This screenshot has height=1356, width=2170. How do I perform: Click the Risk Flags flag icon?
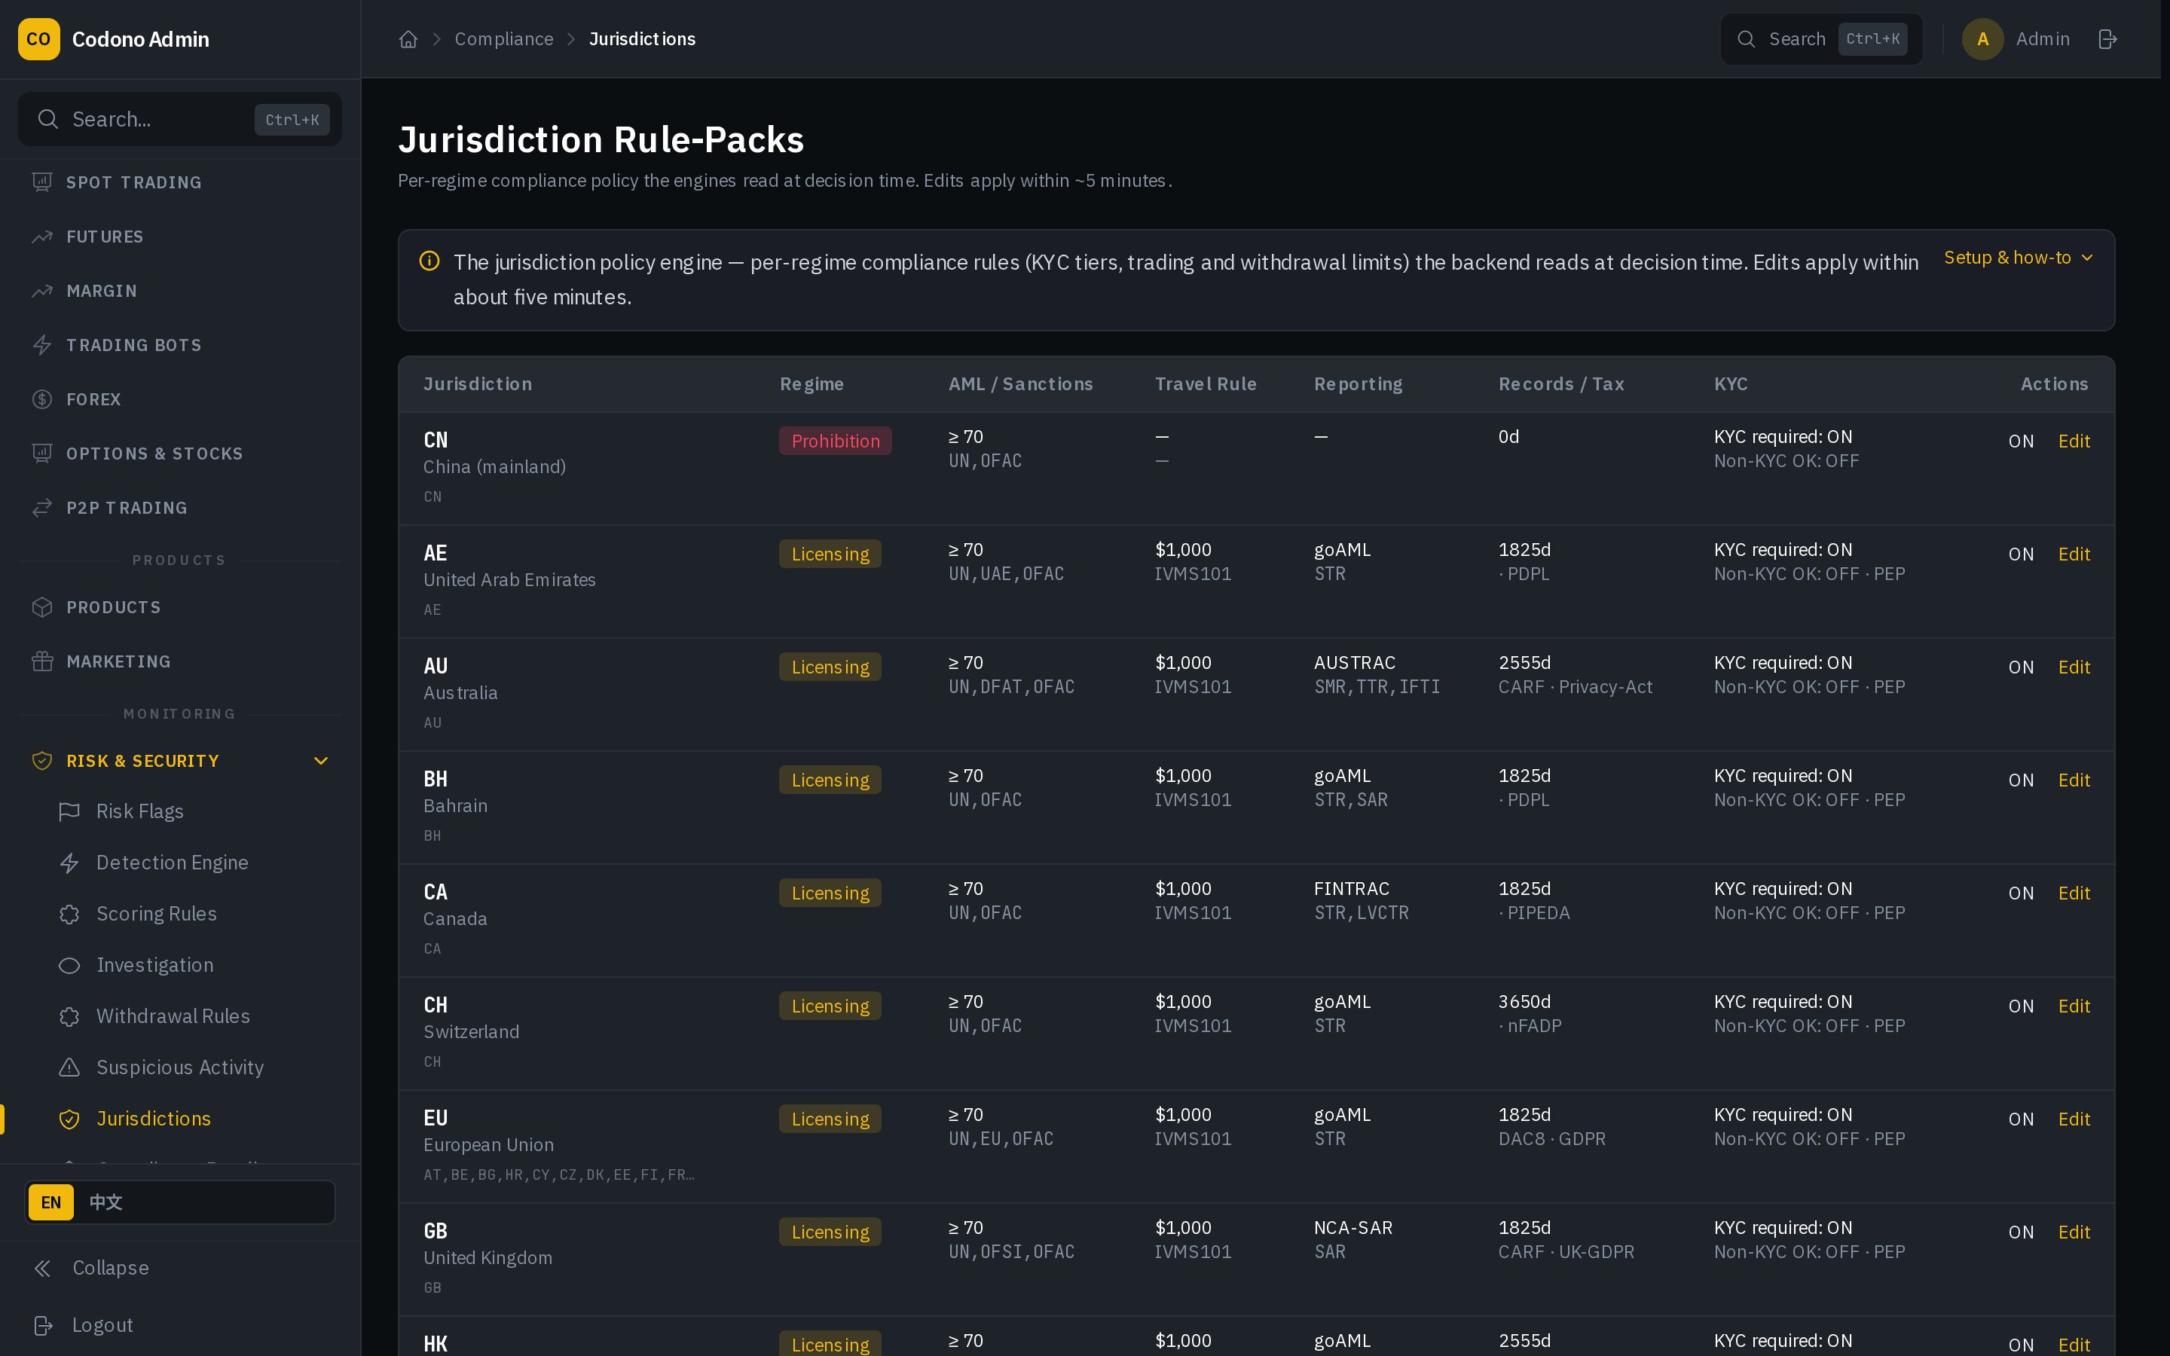click(x=69, y=811)
